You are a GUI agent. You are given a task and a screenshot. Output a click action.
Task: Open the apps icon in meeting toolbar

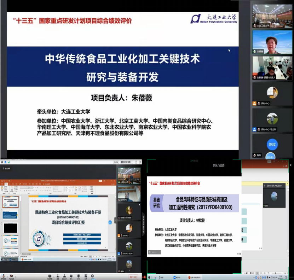click(x=85, y=277)
